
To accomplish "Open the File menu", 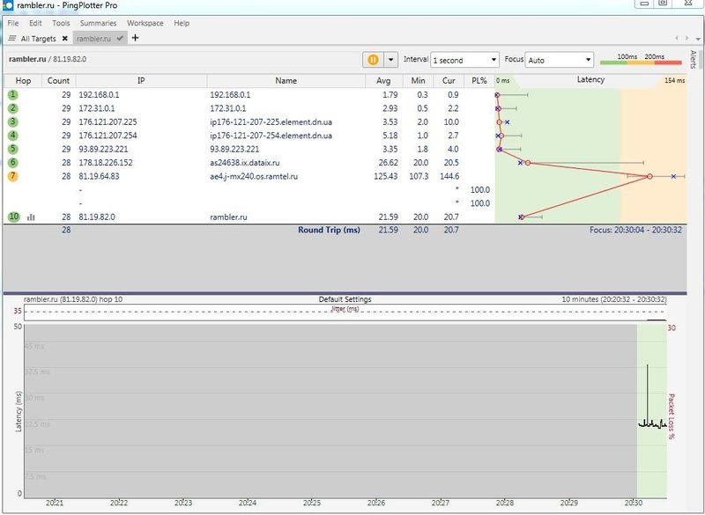I will (13, 23).
